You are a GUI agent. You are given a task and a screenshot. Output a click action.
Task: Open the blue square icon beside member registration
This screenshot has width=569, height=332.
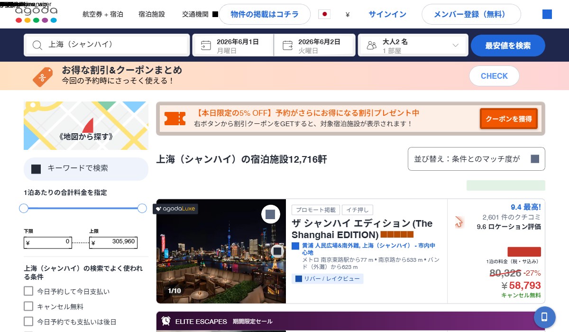547,14
